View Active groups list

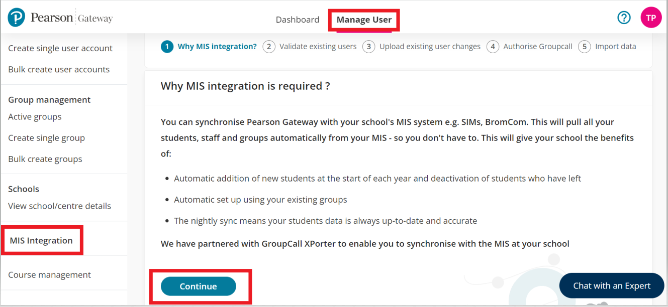point(35,117)
